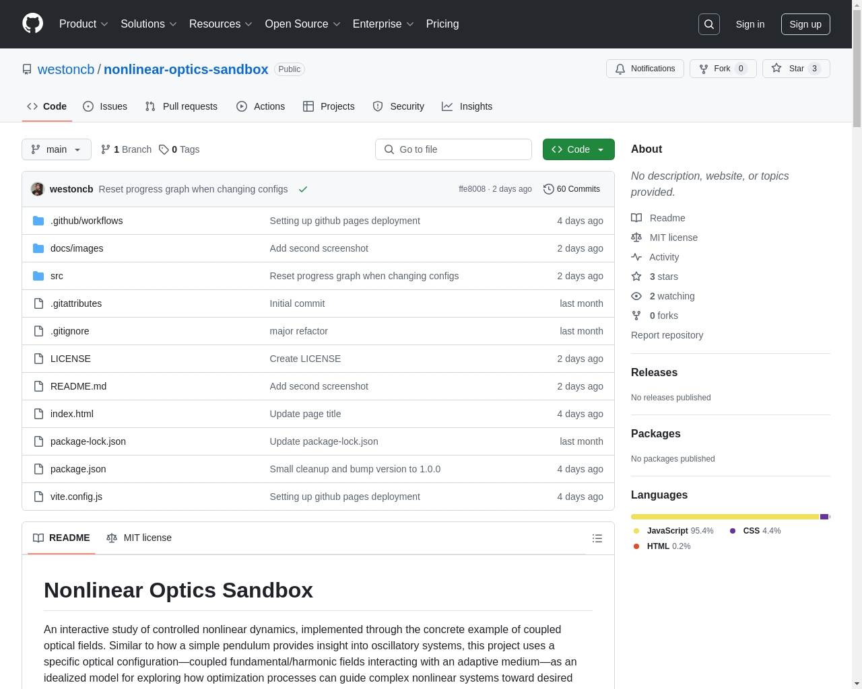The width and height of the screenshot is (862, 689).
Task: Click the file icon next to index.html
Action: (38, 414)
